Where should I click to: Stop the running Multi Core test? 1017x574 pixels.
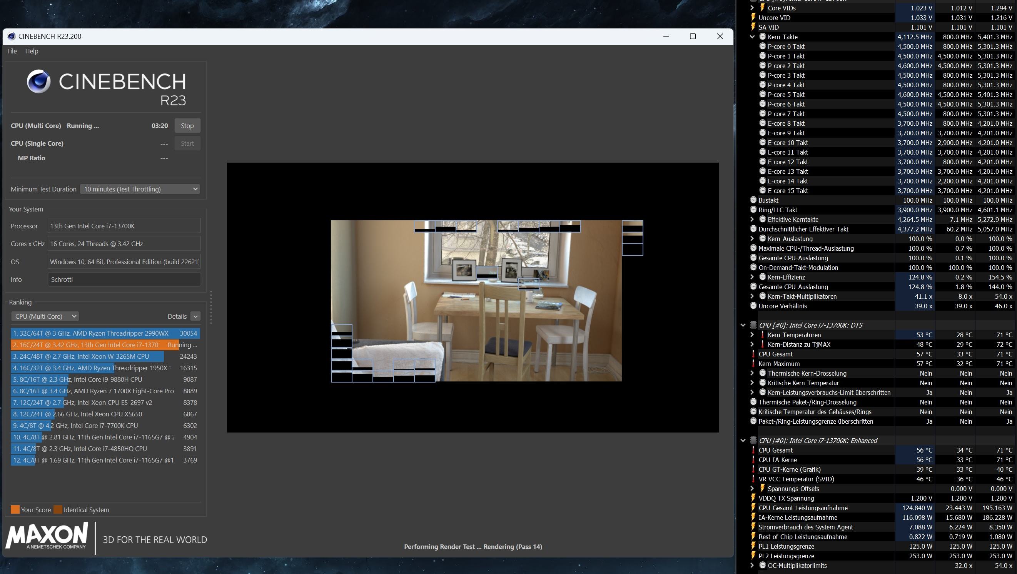[x=187, y=125]
